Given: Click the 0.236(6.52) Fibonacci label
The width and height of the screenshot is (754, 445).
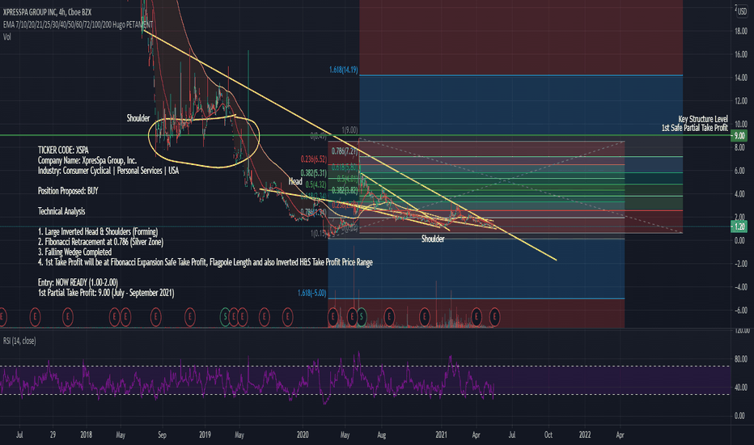Looking at the screenshot, I should pos(314,159).
